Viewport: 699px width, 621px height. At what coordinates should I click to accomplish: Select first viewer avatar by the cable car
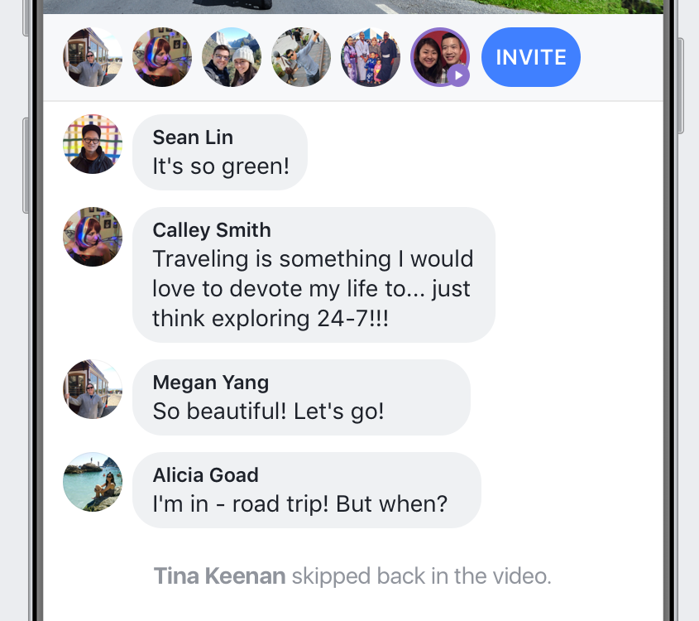(93, 57)
